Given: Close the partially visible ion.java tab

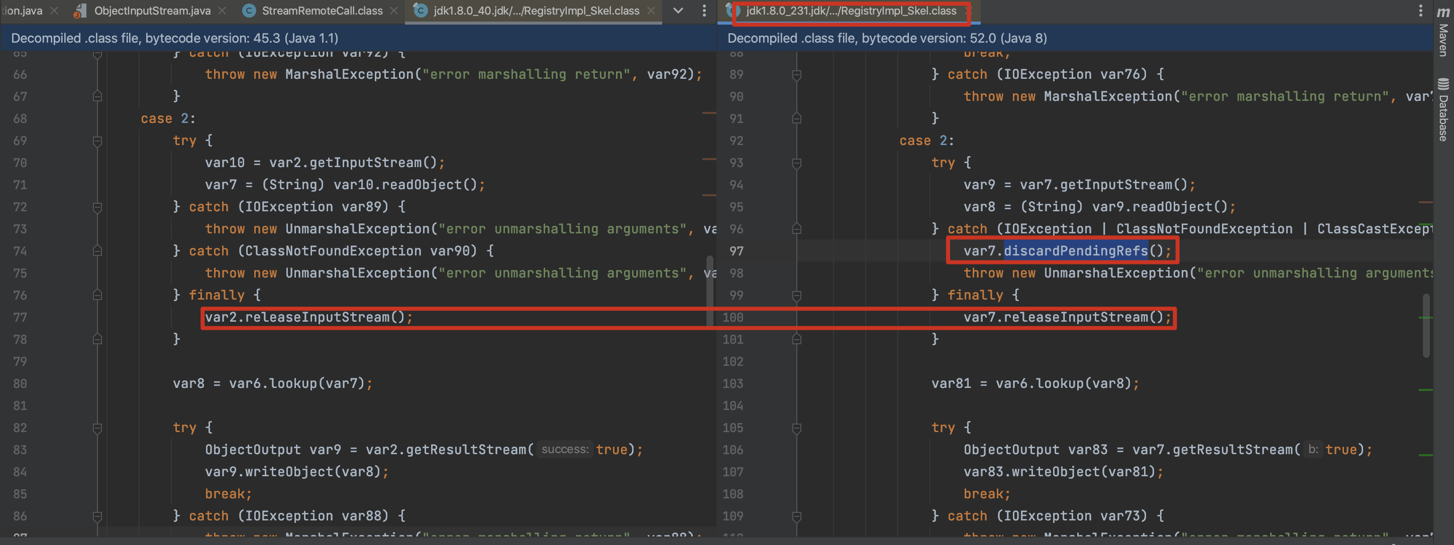Looking at the screenshot, I should point(54,11).
